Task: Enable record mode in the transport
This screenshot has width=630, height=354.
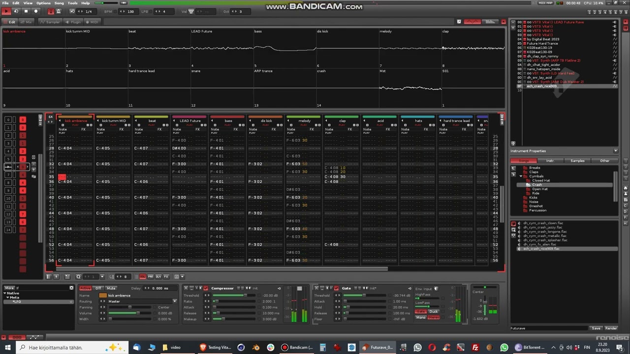Action: [x=35, y=11]
